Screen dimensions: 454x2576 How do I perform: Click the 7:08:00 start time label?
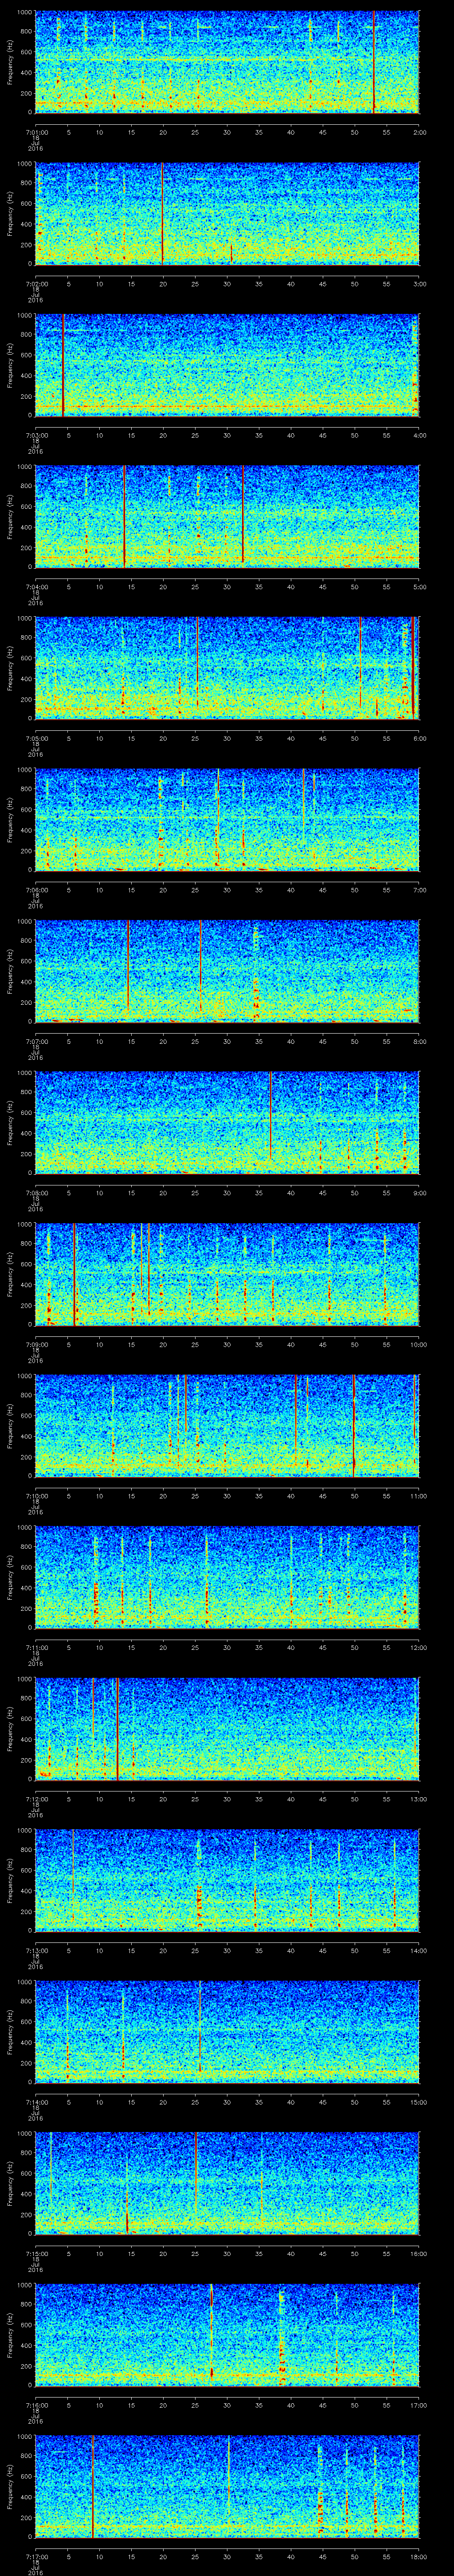pos(36,1193)
